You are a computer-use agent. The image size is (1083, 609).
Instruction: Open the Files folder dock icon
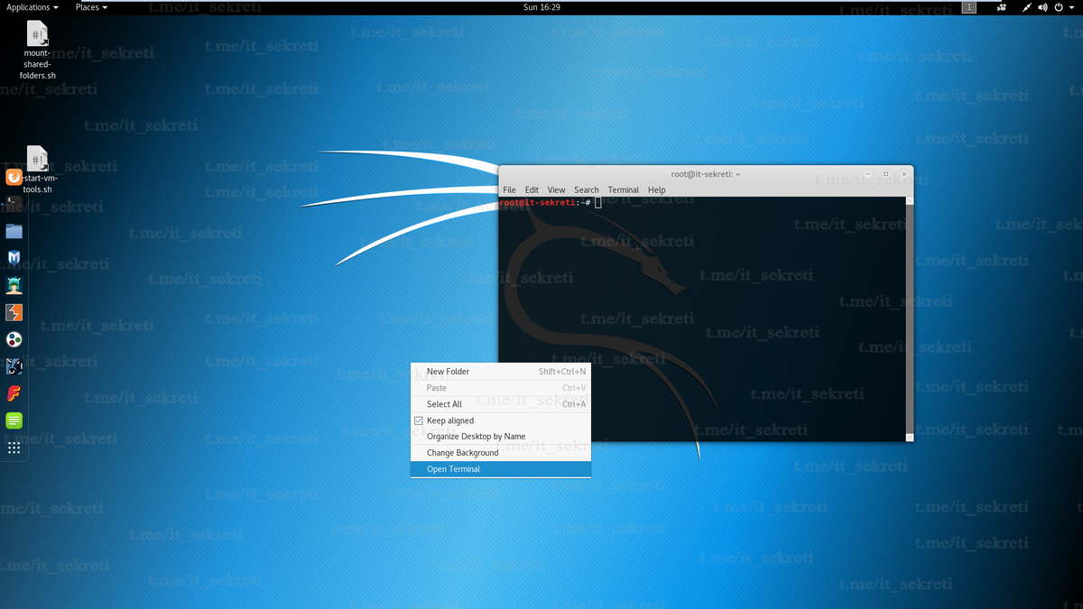14,231
